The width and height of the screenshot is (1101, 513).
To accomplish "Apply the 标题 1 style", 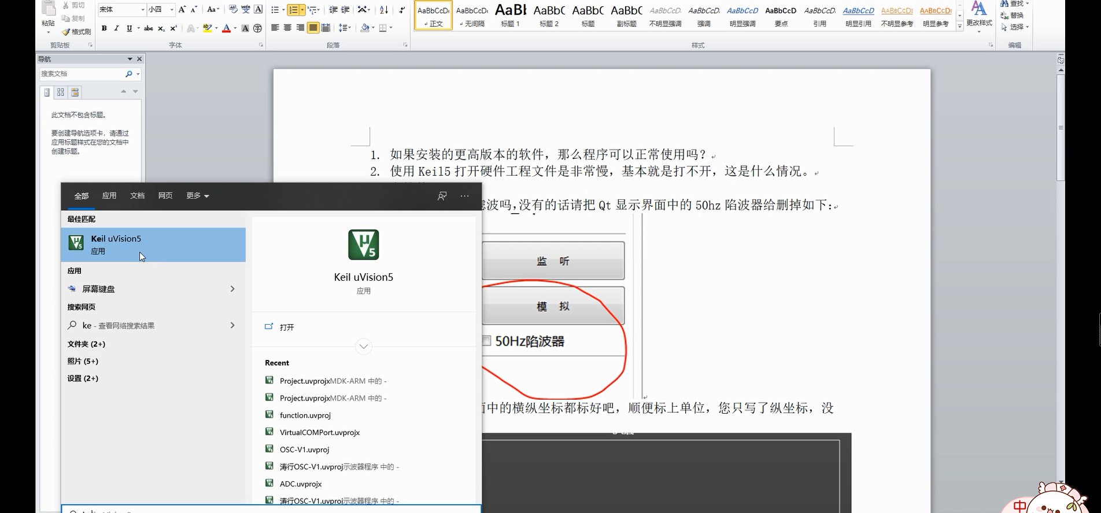I will 511,15.
